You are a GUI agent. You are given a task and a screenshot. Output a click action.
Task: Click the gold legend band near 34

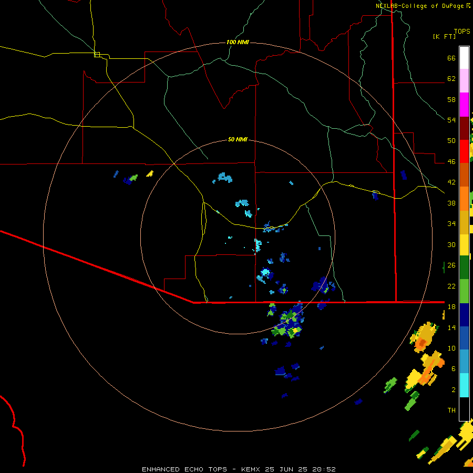464,222
